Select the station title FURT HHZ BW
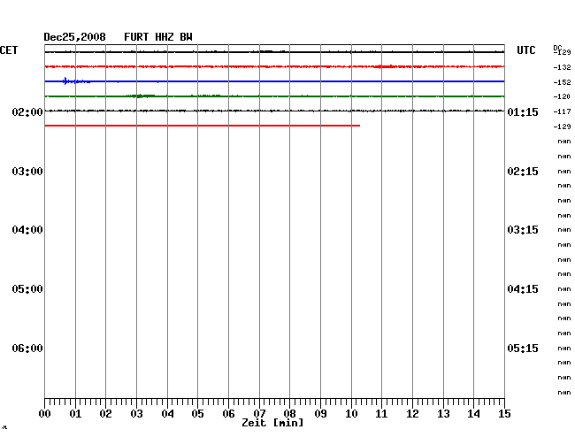The image size is (575, 437). point(158,37)
